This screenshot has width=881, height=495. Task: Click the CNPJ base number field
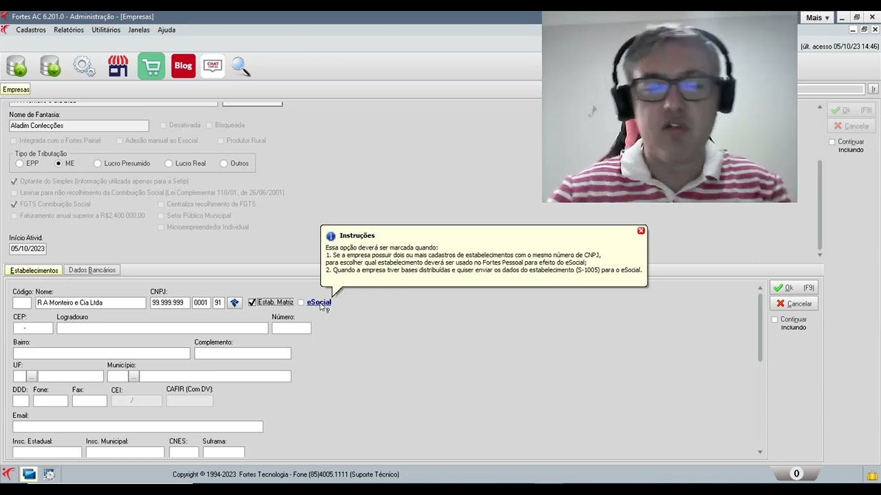pyautogui.click(x=170, y=302)
